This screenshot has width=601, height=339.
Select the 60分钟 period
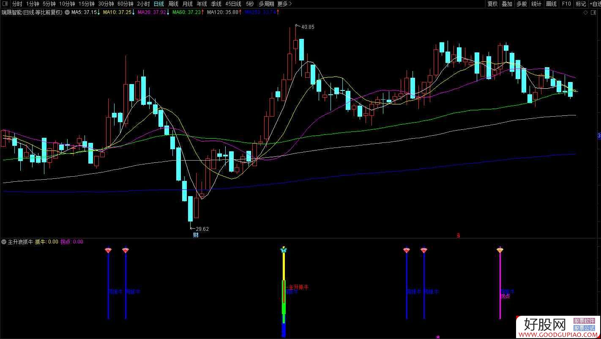pyautogui.click(x=126, y=4)
